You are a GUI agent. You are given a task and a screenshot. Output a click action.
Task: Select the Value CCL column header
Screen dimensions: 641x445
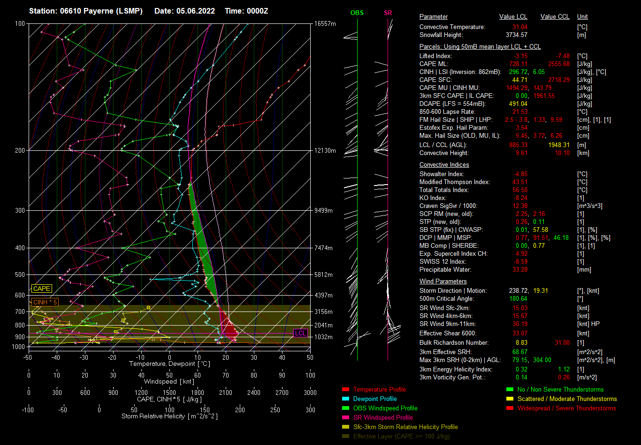click(555, 17)
